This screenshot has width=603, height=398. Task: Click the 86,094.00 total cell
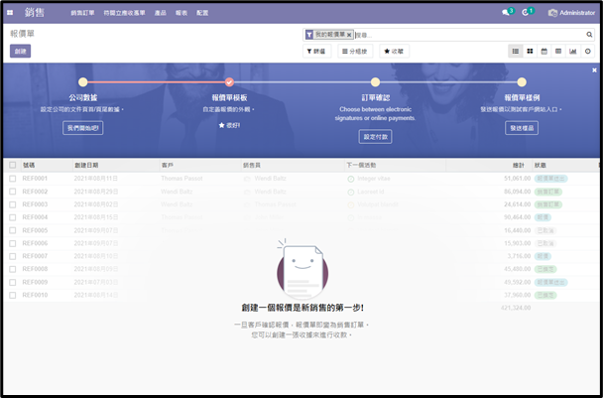518,192
